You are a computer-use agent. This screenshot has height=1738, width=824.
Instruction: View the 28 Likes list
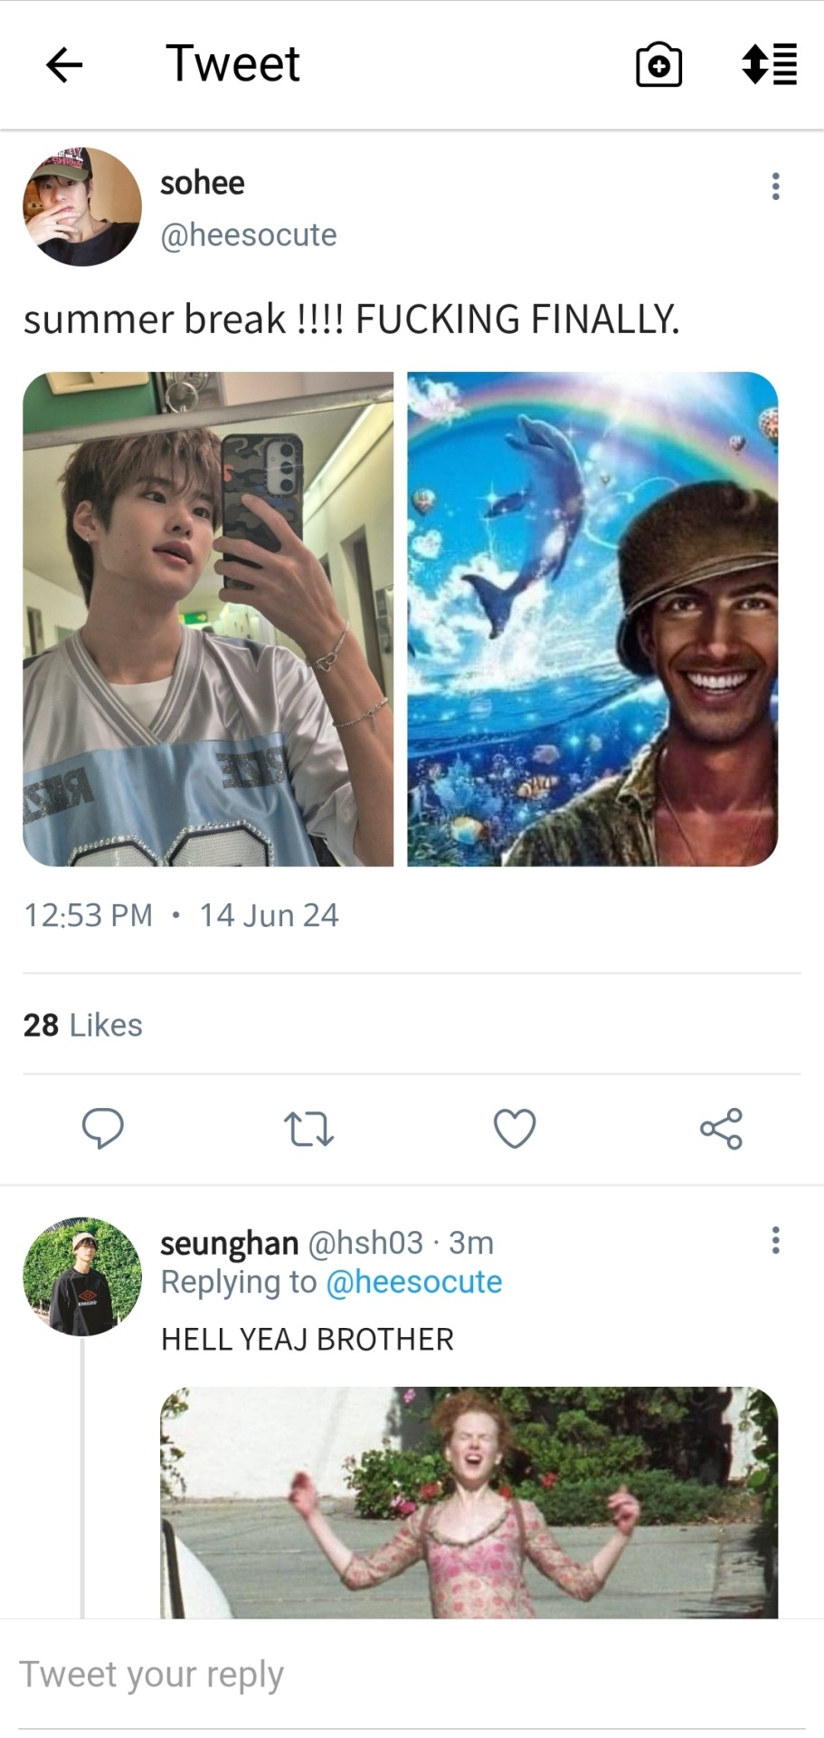coord(83,1025)
